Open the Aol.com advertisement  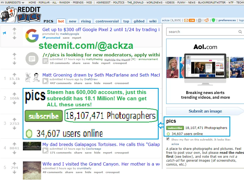(x=205, y=71)
